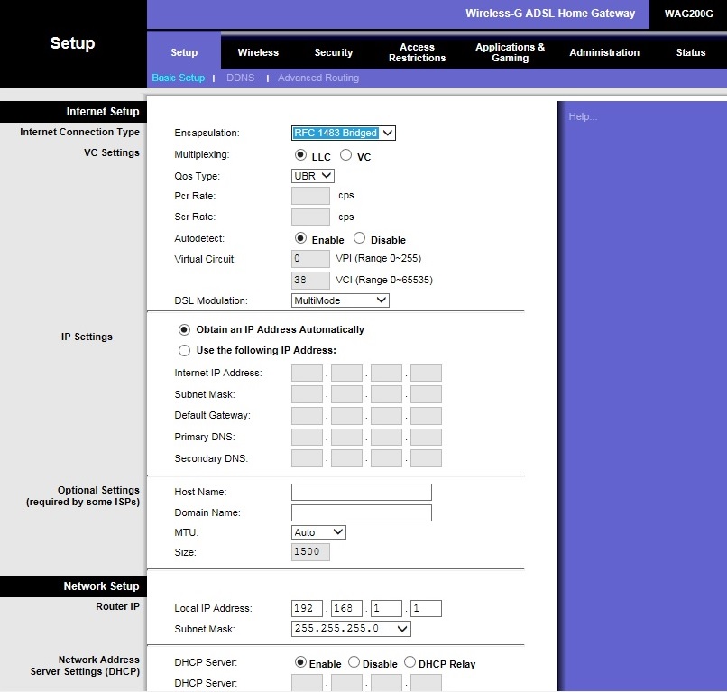
Task: Switch to the Status tab
Action: coord(691,52)
